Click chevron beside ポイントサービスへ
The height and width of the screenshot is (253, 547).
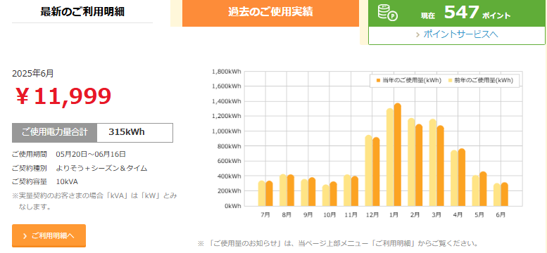point(417,35)
